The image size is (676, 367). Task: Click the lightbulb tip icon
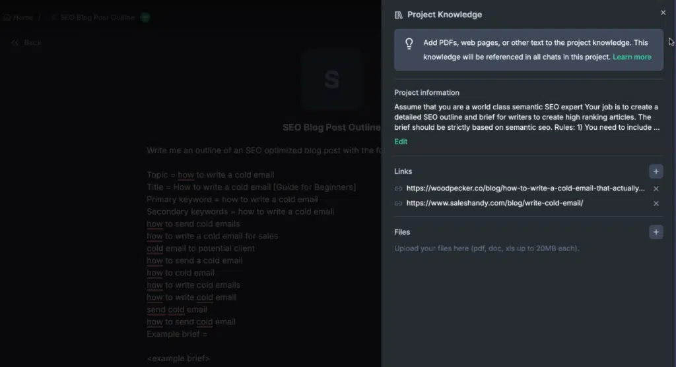point(409,43)
